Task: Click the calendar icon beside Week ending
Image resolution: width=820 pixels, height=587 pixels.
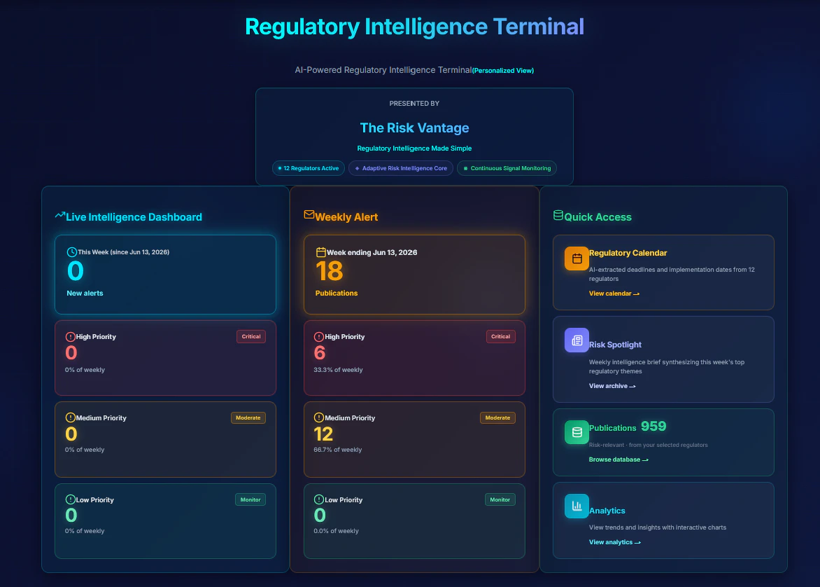Action: coord(320,252)
